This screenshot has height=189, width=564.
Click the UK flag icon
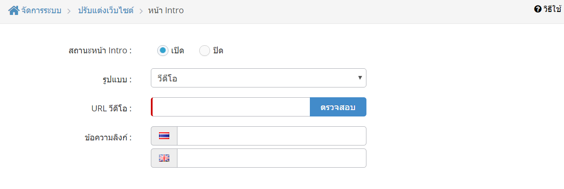pos(164,158)
